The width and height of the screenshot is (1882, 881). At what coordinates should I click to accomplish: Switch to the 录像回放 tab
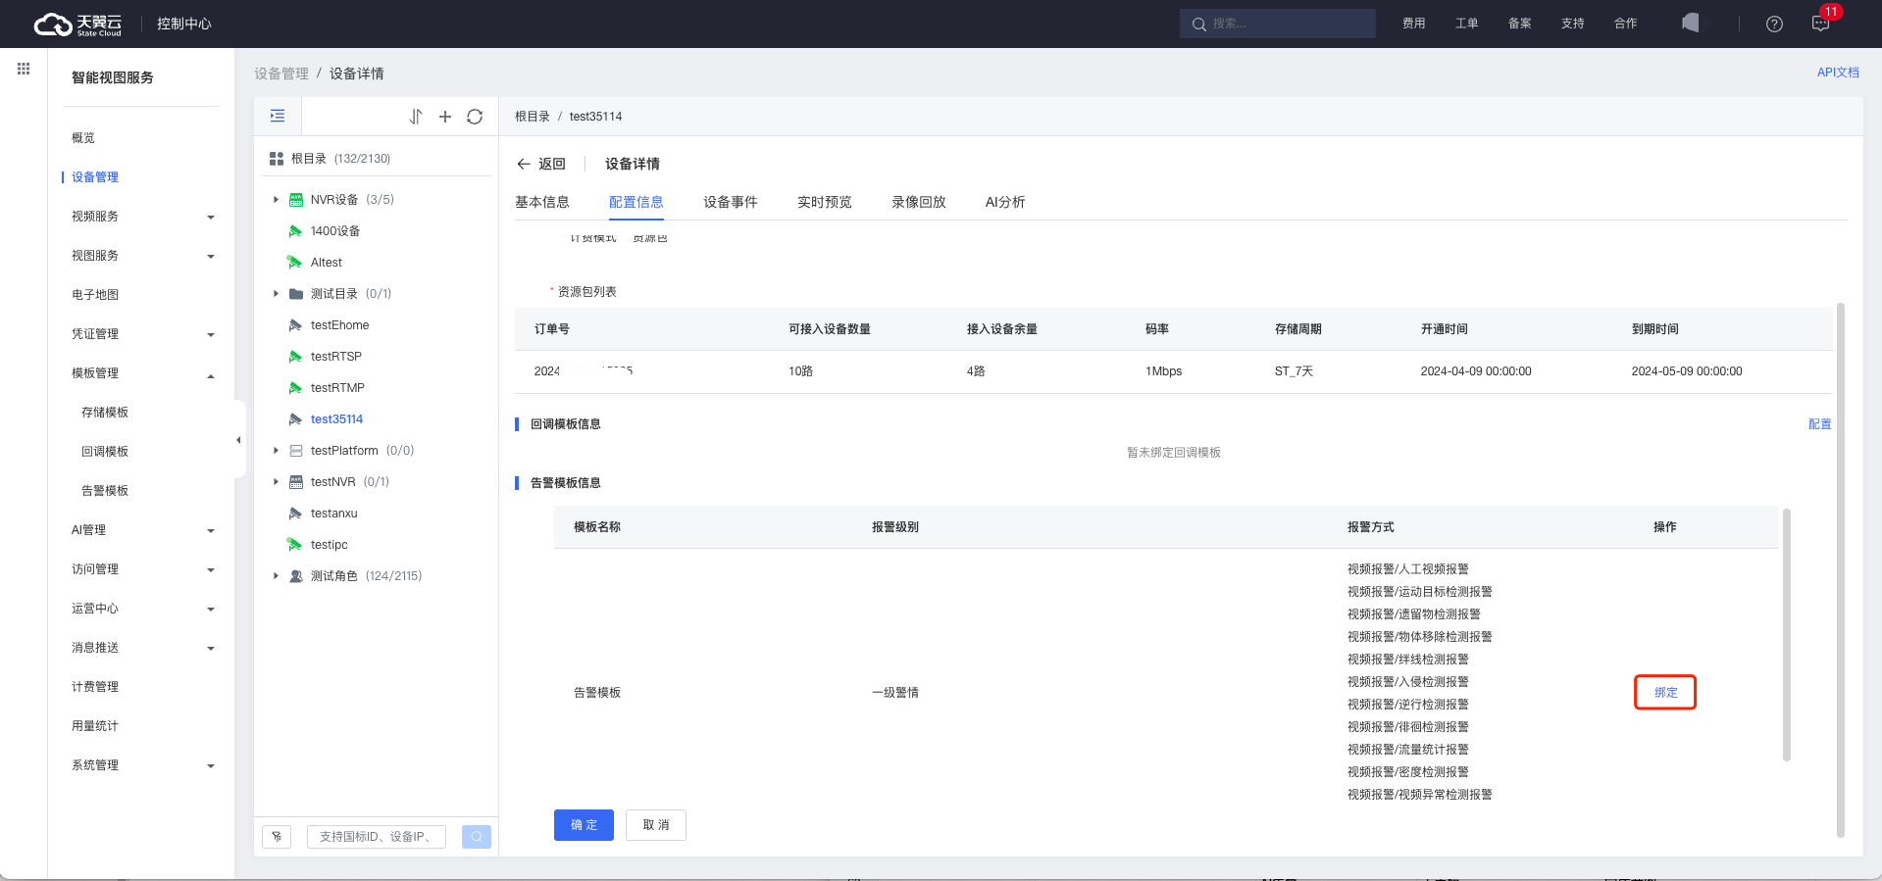pos(919,202)
